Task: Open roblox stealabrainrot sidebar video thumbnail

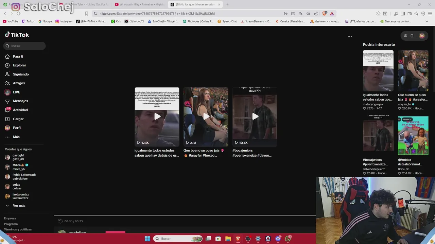Action: point(413,135)
